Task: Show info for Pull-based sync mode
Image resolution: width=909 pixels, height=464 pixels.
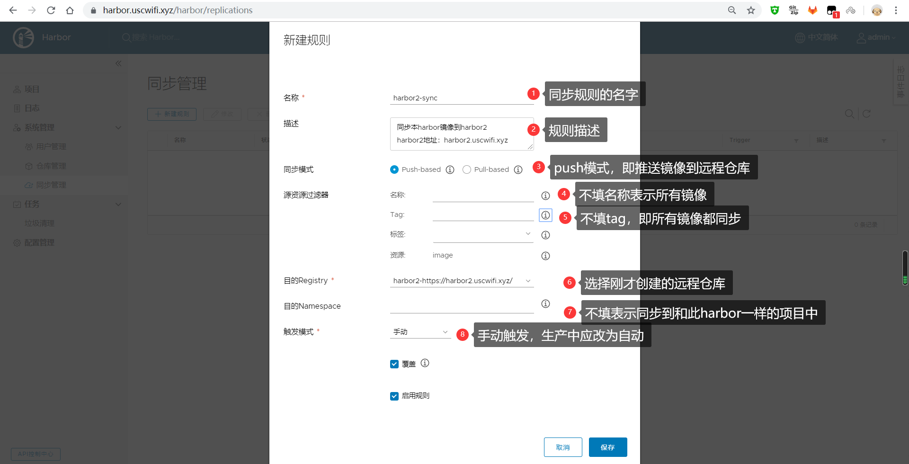Action: coord(518,170)
